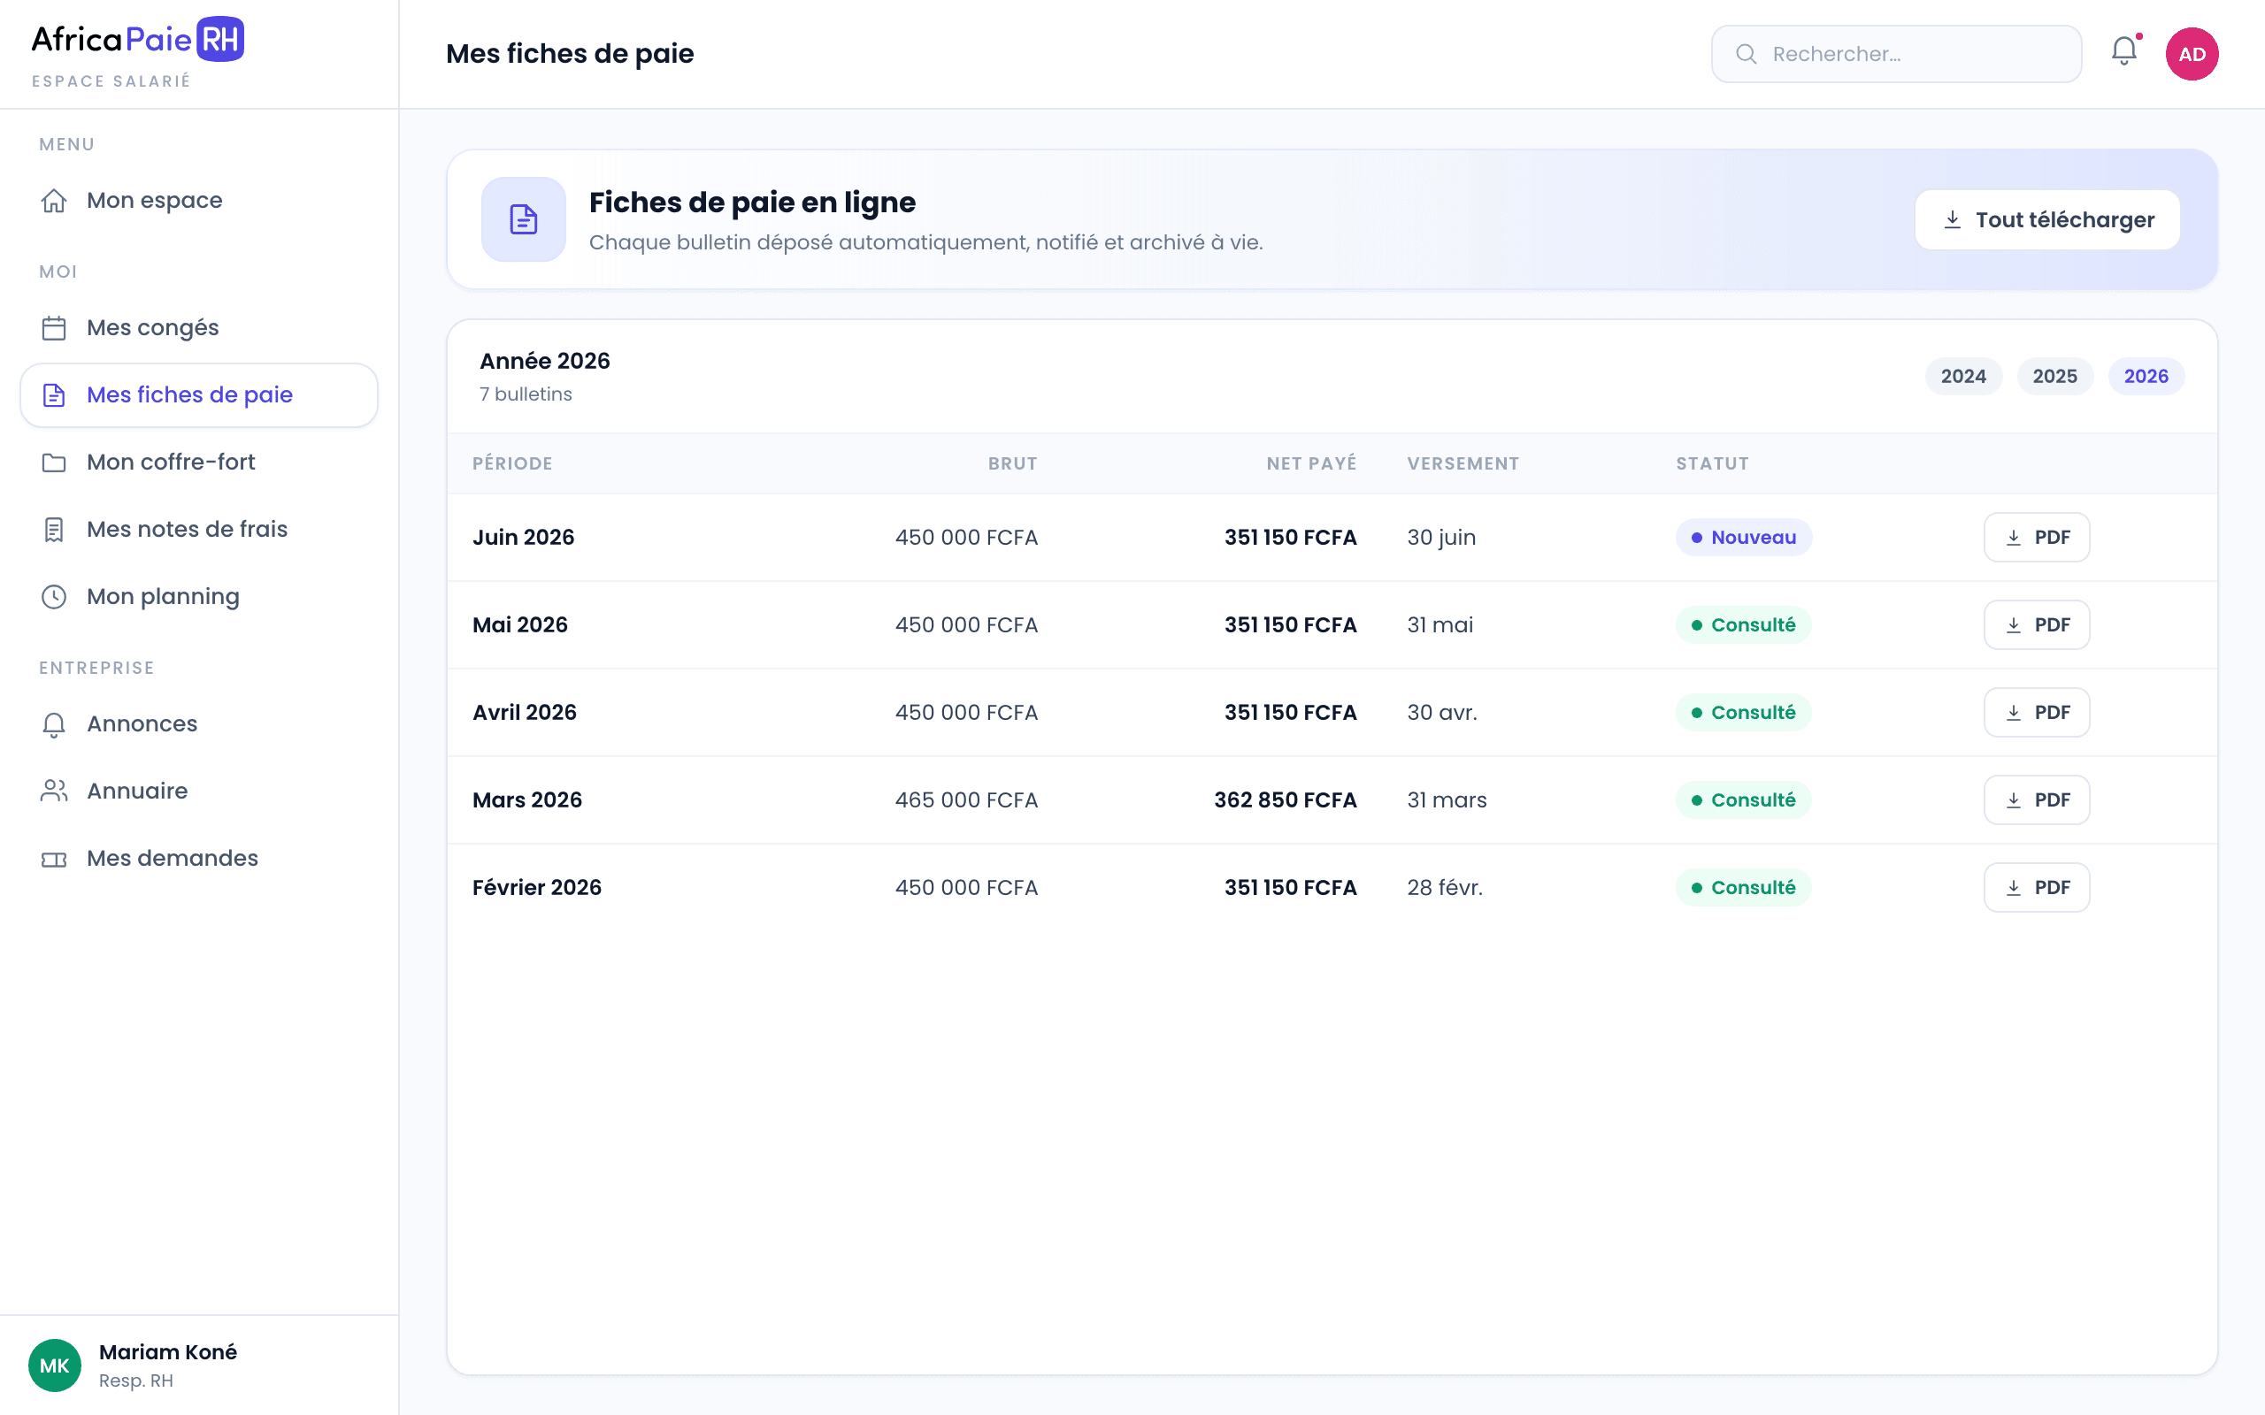
Task: Download Avril 2026 PDF
Action: coord(2037,712)
